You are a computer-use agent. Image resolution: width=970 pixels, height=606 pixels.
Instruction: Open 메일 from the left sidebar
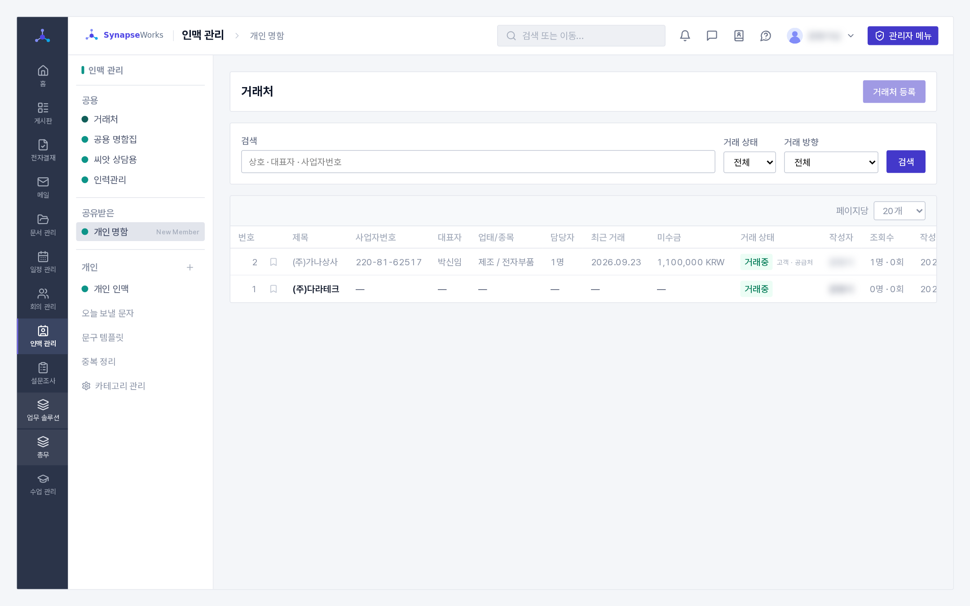pos(43,188)
